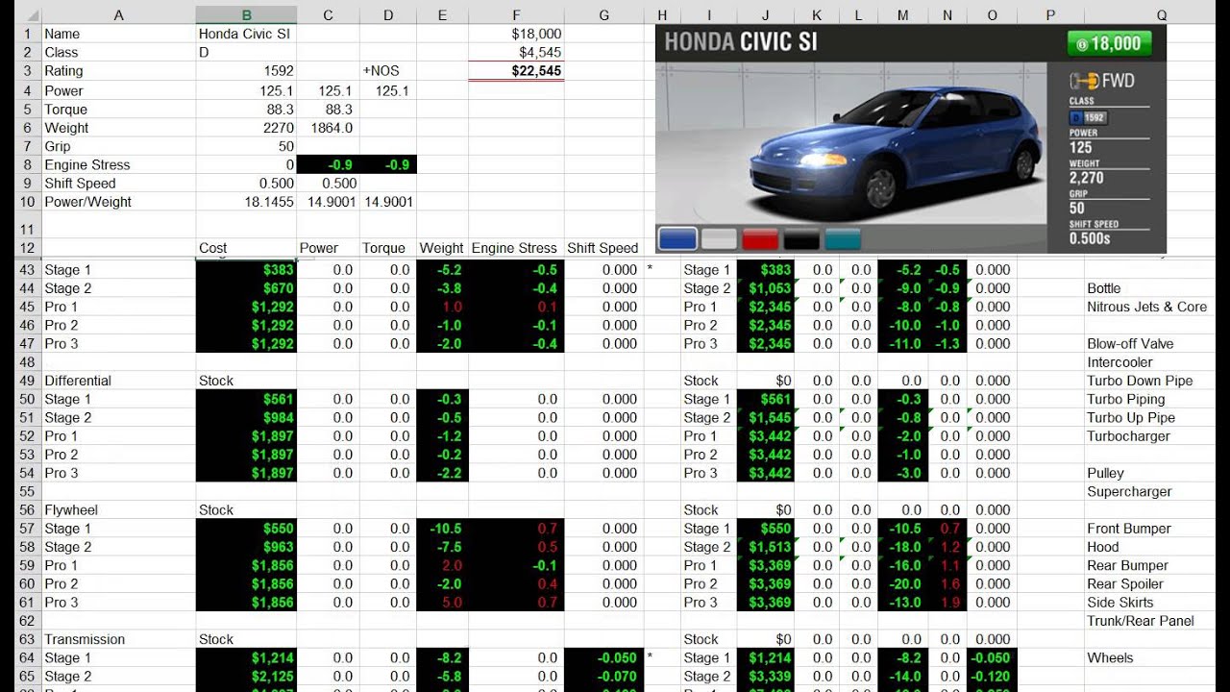This screenshot has height=692, width=1230.
Task: Click the '-0.070' shift speed cell
Action: pyautogui.click(x=603, y=677)
